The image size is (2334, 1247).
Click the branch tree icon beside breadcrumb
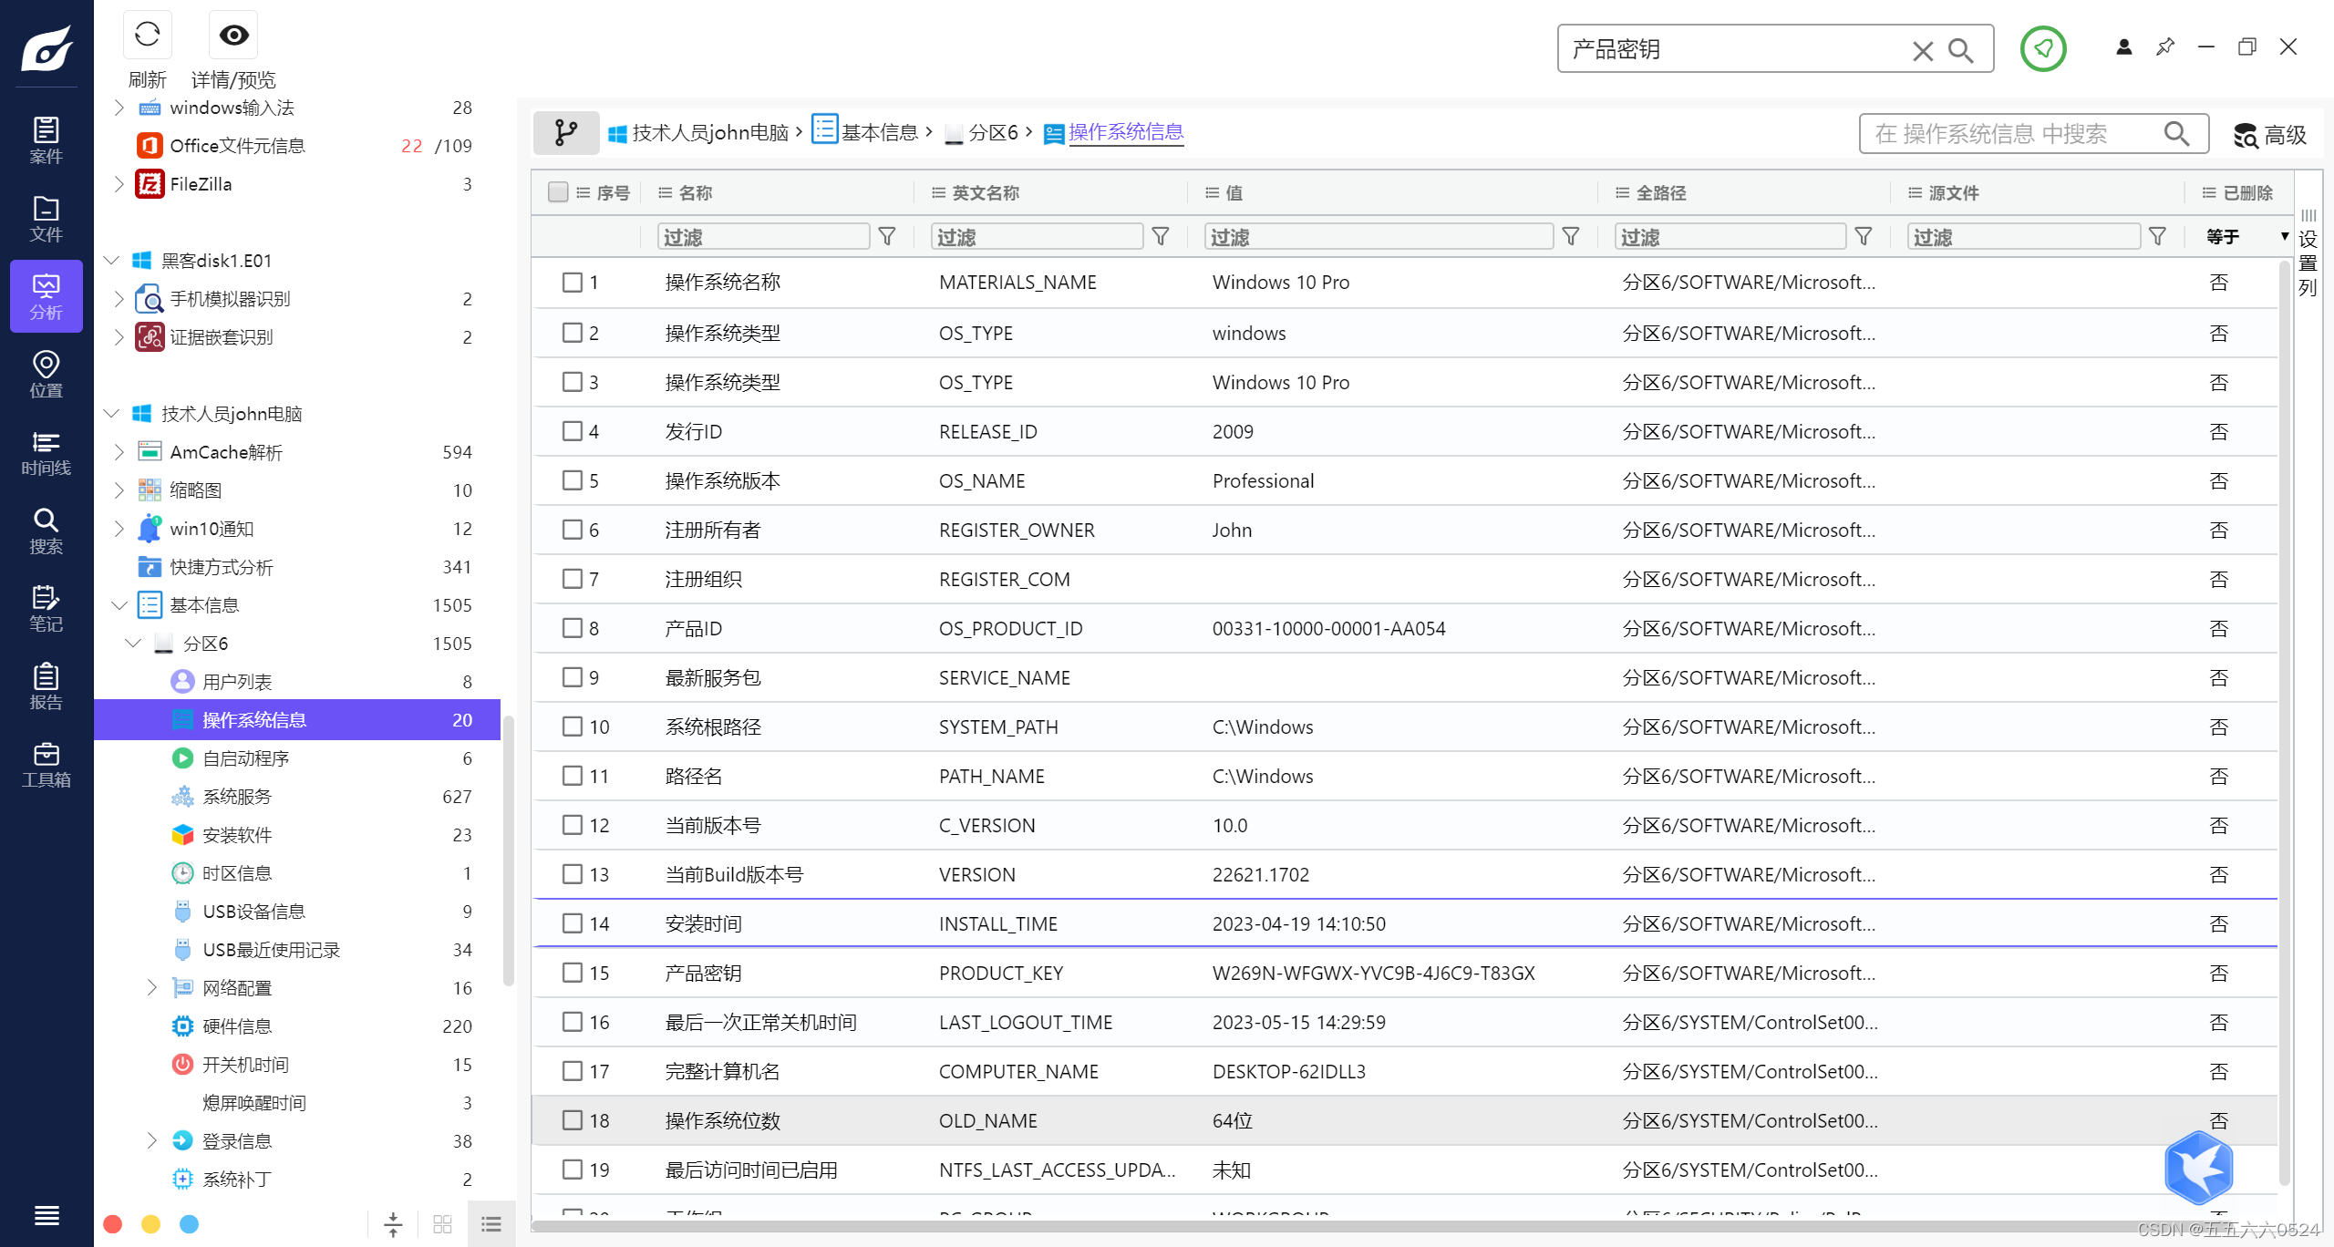coord(565,133)
